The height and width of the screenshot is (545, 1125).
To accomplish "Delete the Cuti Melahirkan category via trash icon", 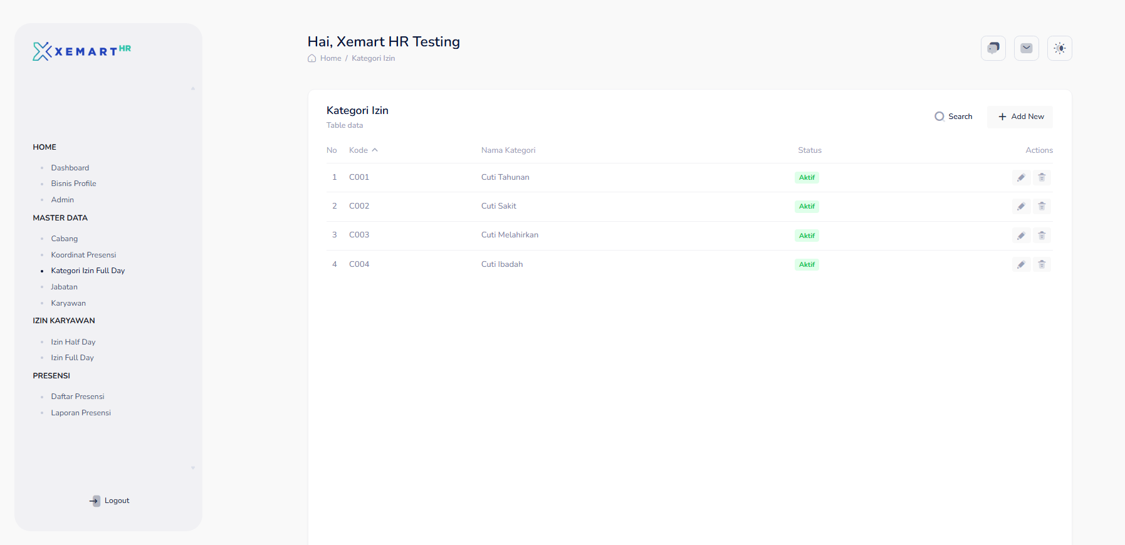I will (1042, 236).
